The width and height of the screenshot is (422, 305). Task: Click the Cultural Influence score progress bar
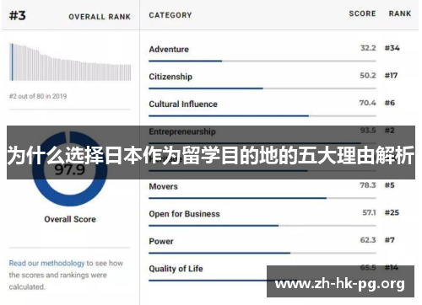[x=262, y=115]
